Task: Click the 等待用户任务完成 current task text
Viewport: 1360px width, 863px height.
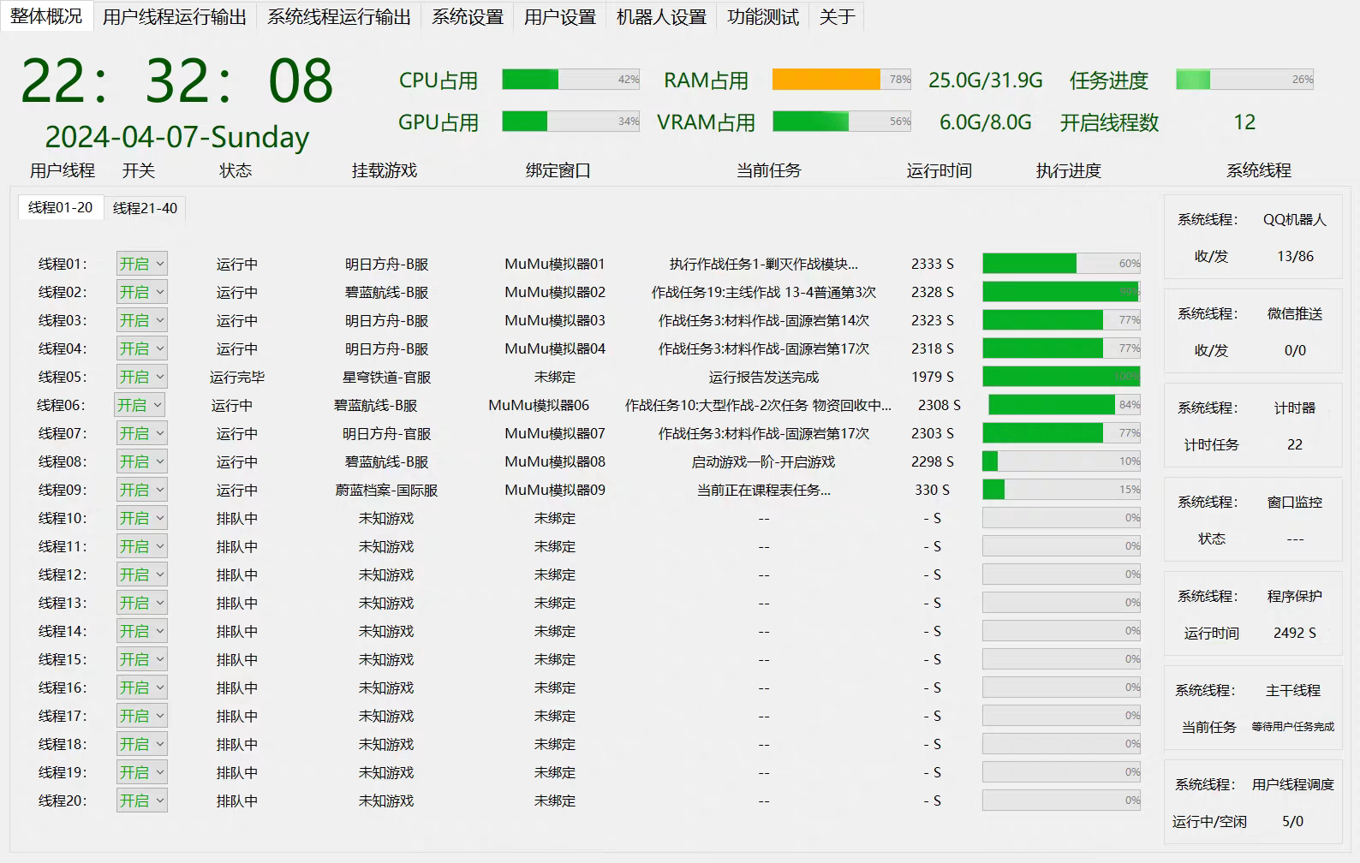Action: click(x=1293, y=727)
